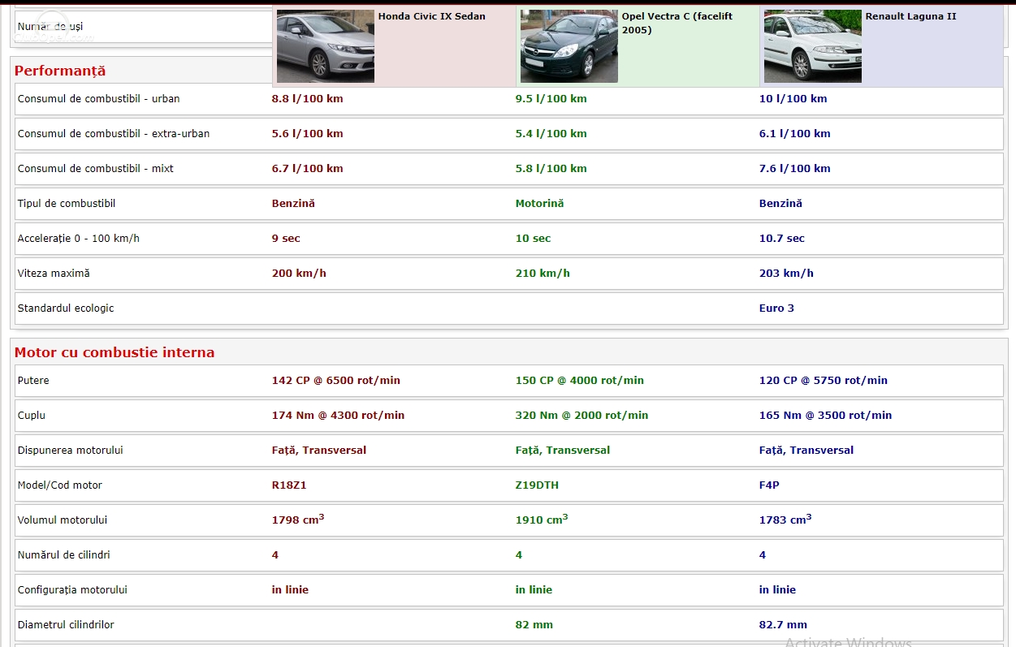Select the 6.1 l/100 km extra-urban value
The height and width of the screenshot is (647, 1016).
point(795,134)
